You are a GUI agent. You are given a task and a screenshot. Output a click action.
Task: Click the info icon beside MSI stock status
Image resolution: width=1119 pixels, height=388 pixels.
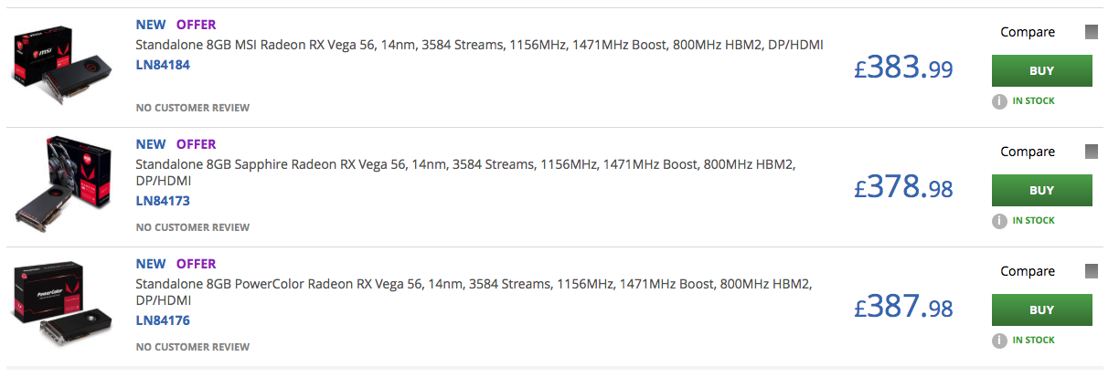coord(999,101)
